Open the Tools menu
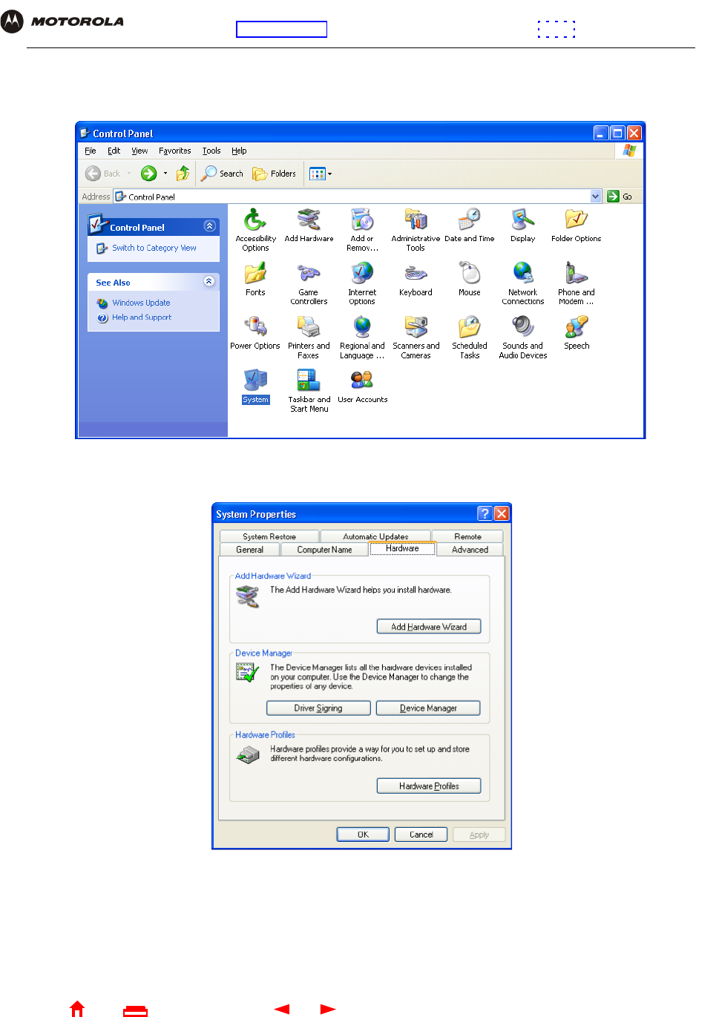 coord(211,151)
